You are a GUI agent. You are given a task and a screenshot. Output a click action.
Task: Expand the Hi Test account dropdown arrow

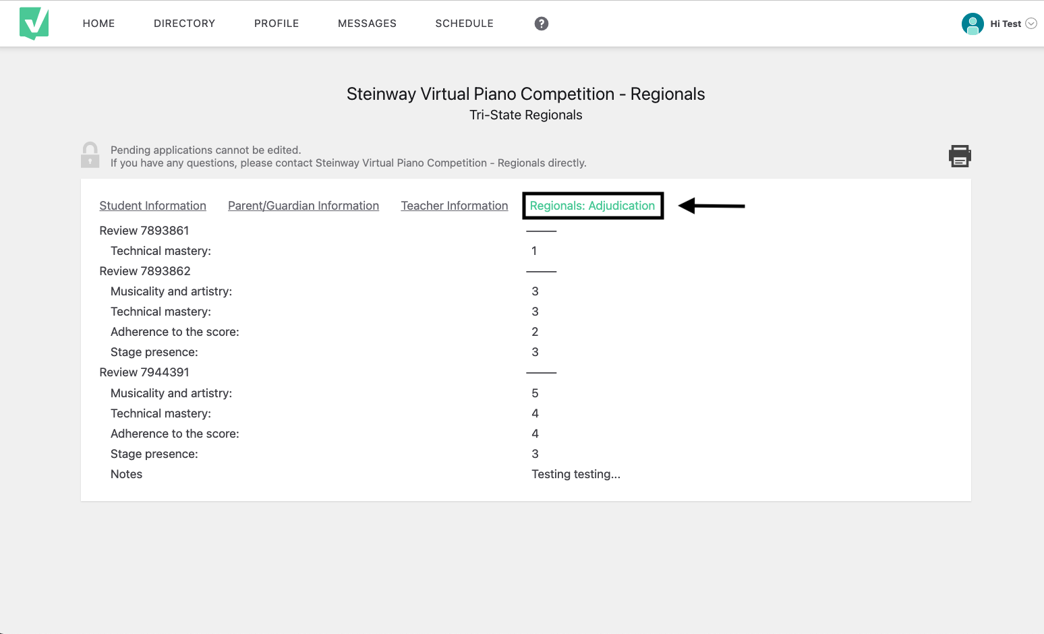1031,24
